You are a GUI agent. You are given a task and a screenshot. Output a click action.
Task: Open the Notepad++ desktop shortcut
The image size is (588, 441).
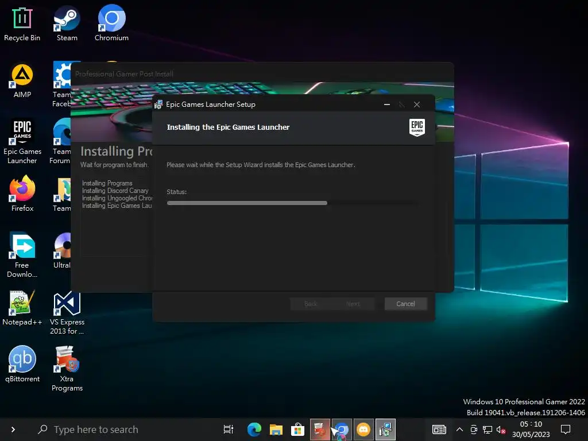point(22,308)
